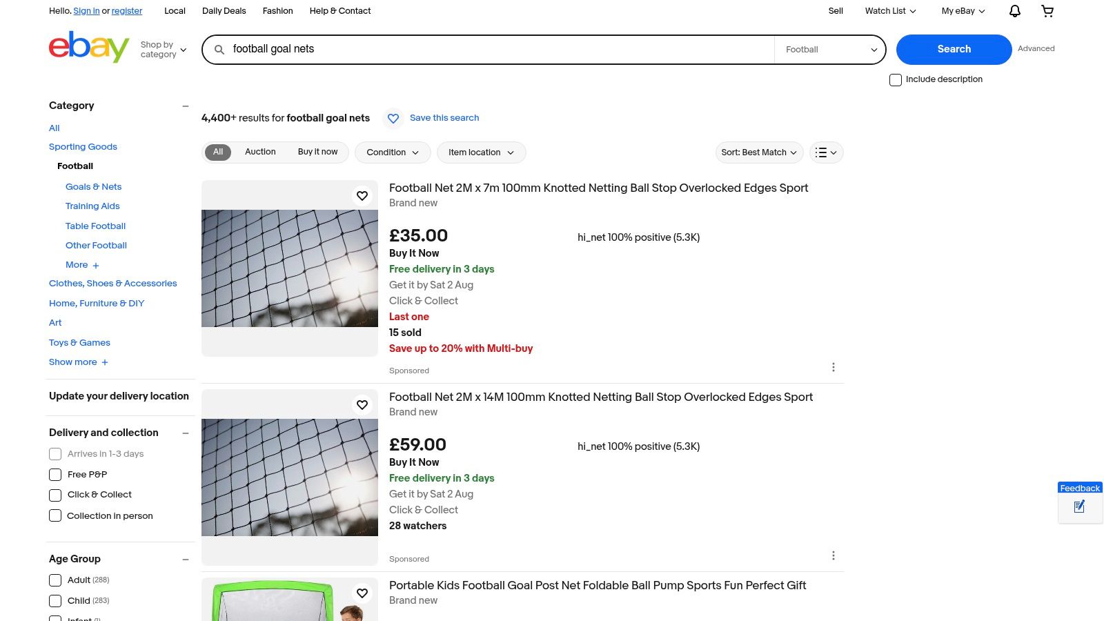Click the football goal nets search field
The image size is (1104, 621).
501,50
